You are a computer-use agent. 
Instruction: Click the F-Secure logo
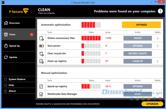coord(19,11)
